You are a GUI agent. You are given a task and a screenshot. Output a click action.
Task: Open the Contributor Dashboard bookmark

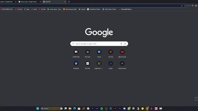click(94, 9)
